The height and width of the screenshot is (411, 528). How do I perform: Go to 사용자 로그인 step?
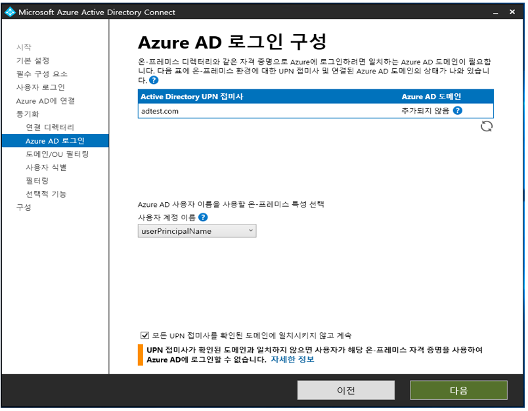pyautogui.click(x=41, y=87)
